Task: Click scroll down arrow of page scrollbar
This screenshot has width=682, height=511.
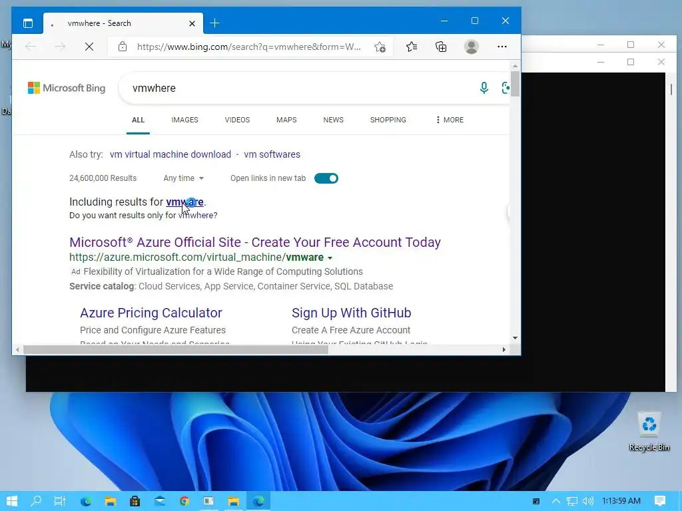Action: tap(515, 337)
